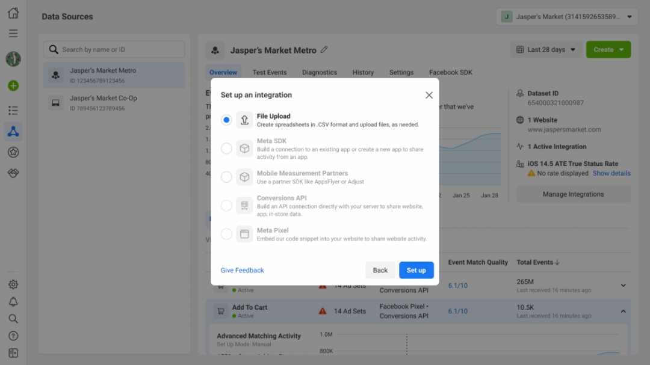Switch to the Test Events tab
Screen dimensions: 650x365
tap(270, 73)
